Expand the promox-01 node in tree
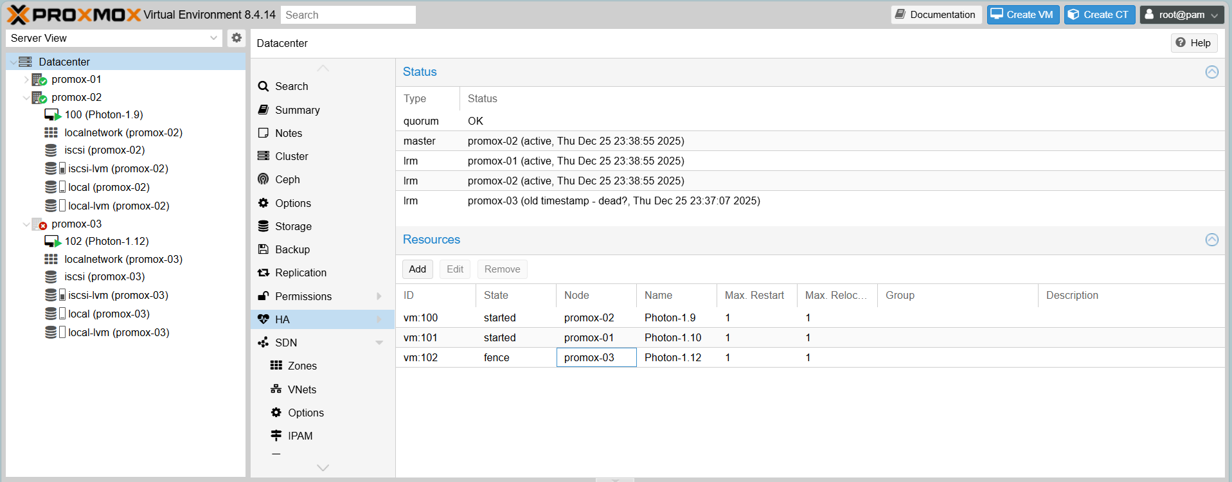This screenshot has height=482, width=1232. 26,80
